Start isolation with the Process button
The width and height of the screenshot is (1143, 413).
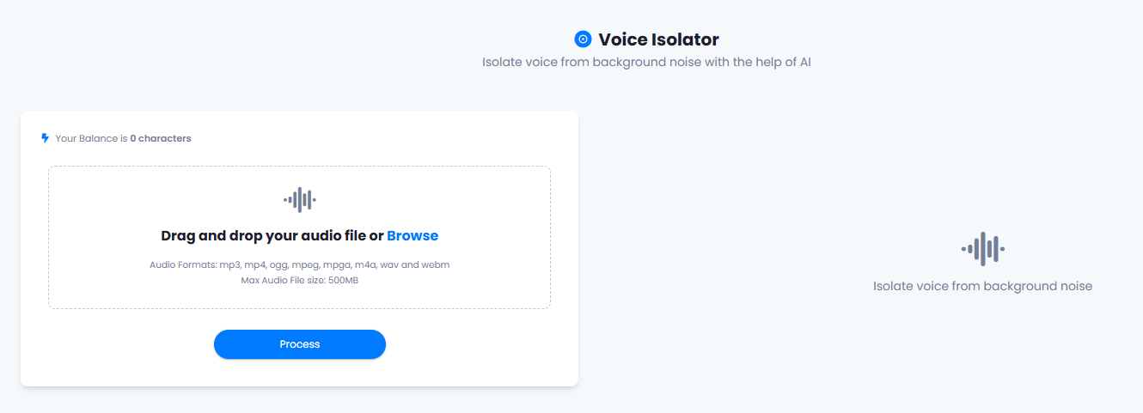point(300,344)
